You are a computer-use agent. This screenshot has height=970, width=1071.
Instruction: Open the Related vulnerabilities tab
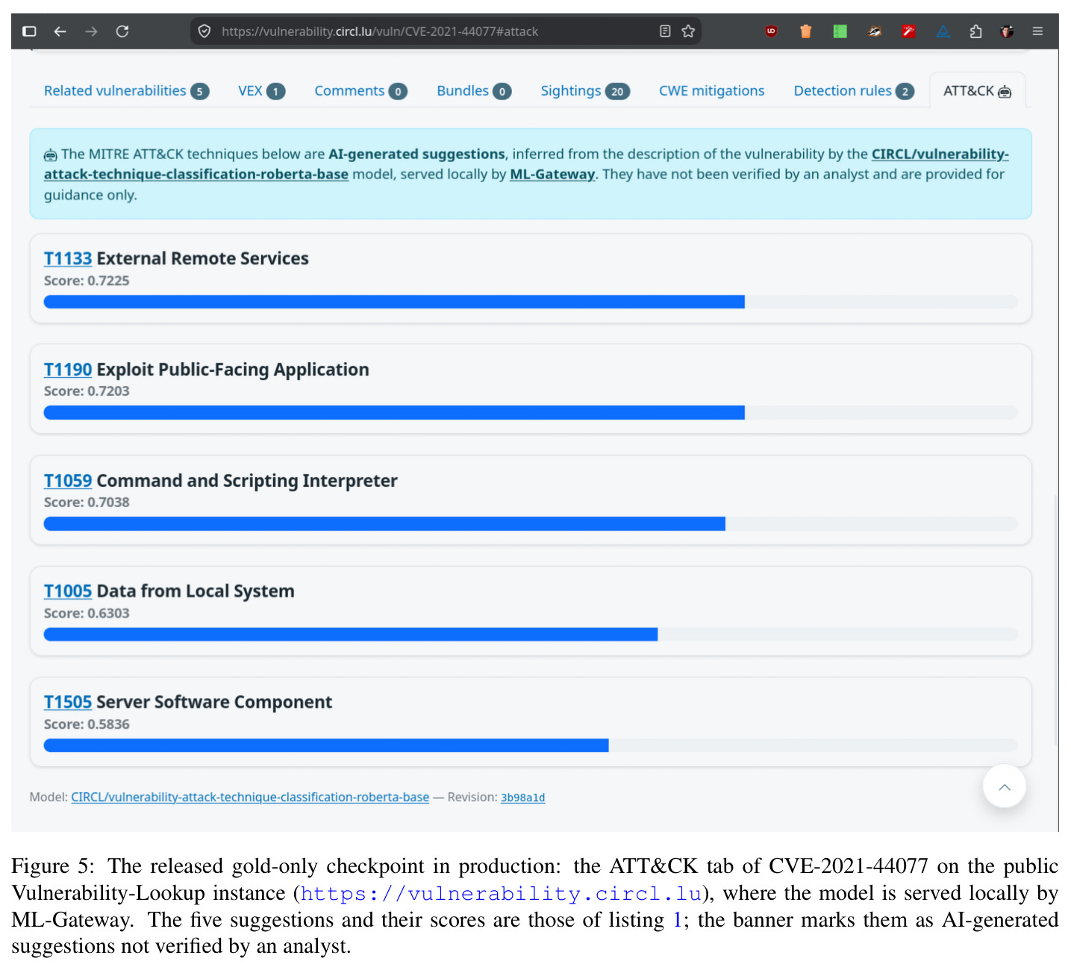(x=126, y=91)
